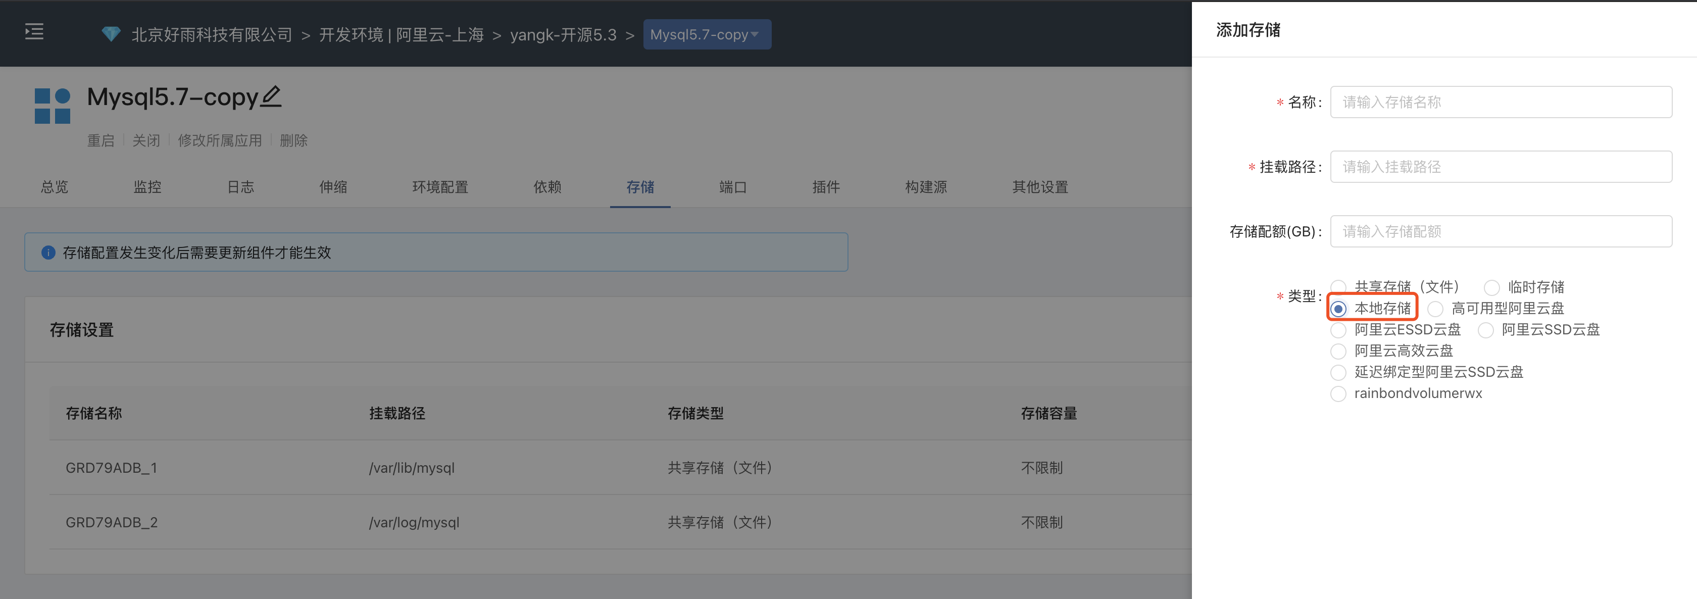This screenshot has width=1697, height=599.
Task: Select the 阿里云高效云盘 radio option
Action: (1338, 351)
